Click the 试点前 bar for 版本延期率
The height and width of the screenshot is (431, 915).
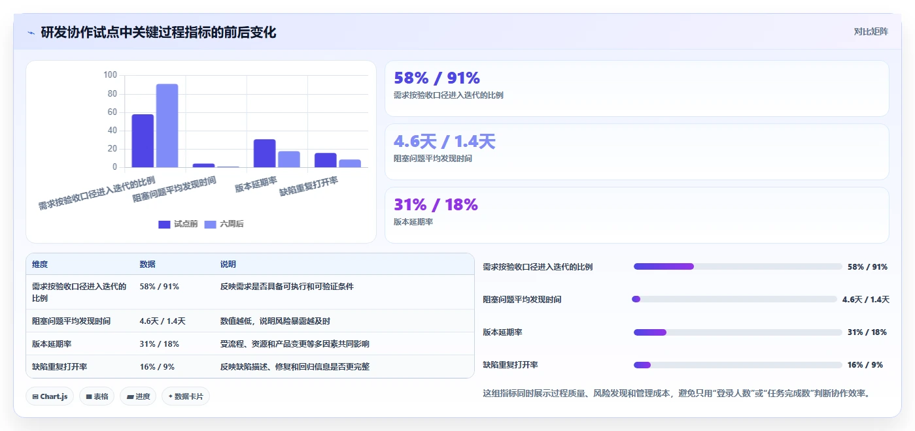point(264,153)
